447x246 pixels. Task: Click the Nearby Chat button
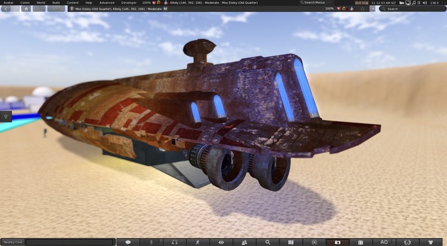pyautogui.click(x=13, y=242)
